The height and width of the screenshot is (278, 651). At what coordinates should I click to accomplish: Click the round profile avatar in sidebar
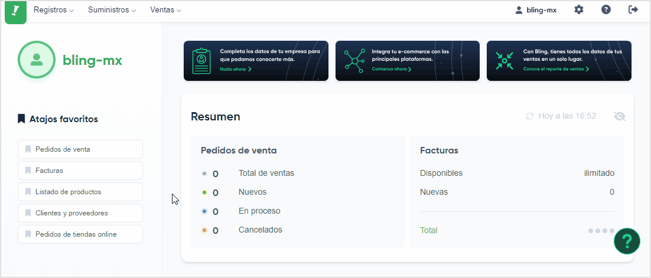[37, 60]
